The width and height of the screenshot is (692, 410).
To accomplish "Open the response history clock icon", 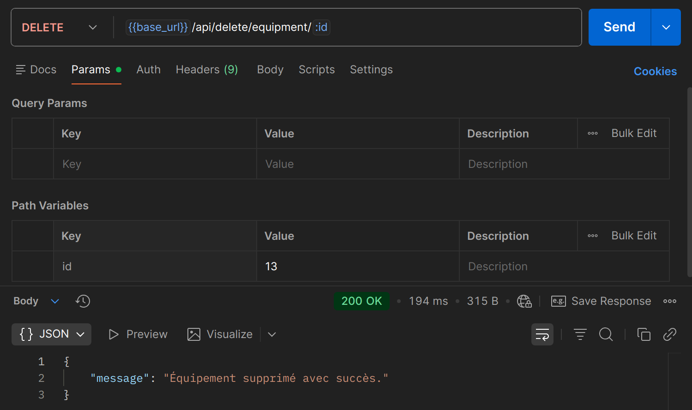I will 83,301.
